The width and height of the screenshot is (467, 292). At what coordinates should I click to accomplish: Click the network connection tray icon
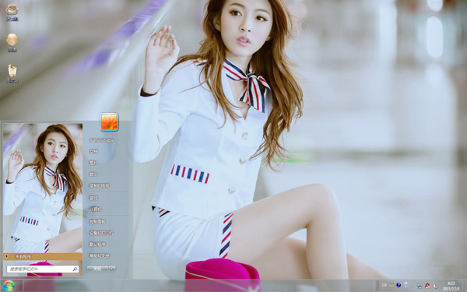(x=420, y=286)
